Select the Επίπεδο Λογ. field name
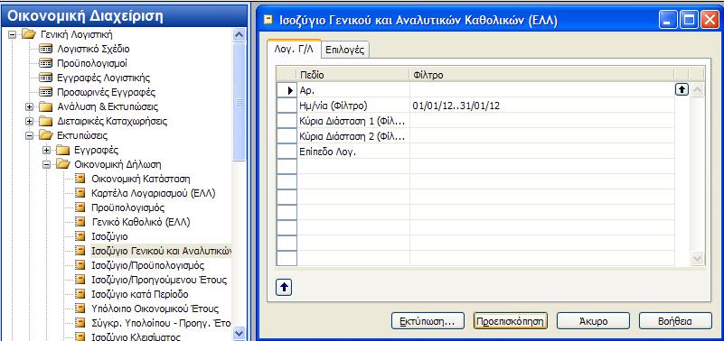Viewport: 724px width, 341px height. click(x=327, y=152)
